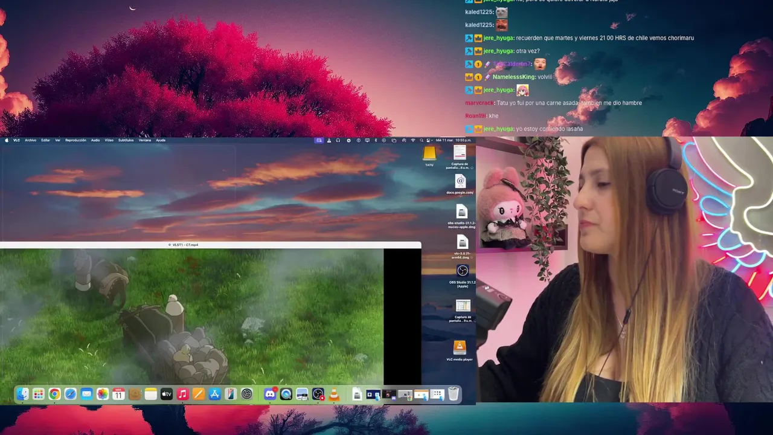
Task: Click the VLST1 - C7.mp4 window title
Action: 185,245
